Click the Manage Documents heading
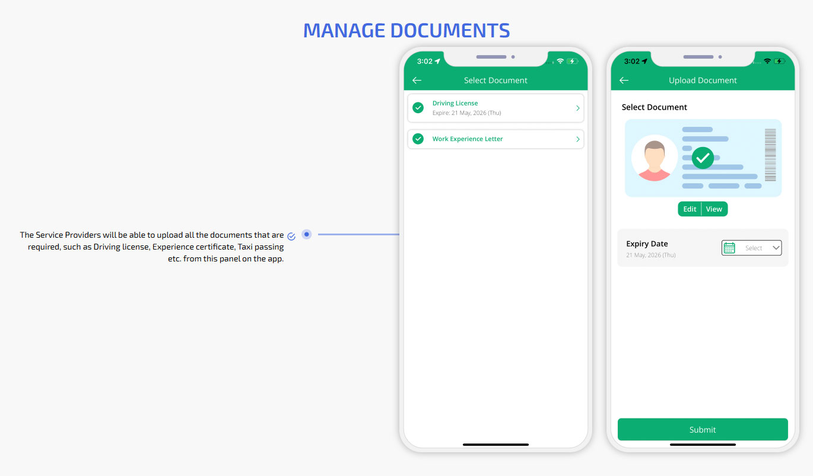The image size is (813, 476). [x=406, y=30]
